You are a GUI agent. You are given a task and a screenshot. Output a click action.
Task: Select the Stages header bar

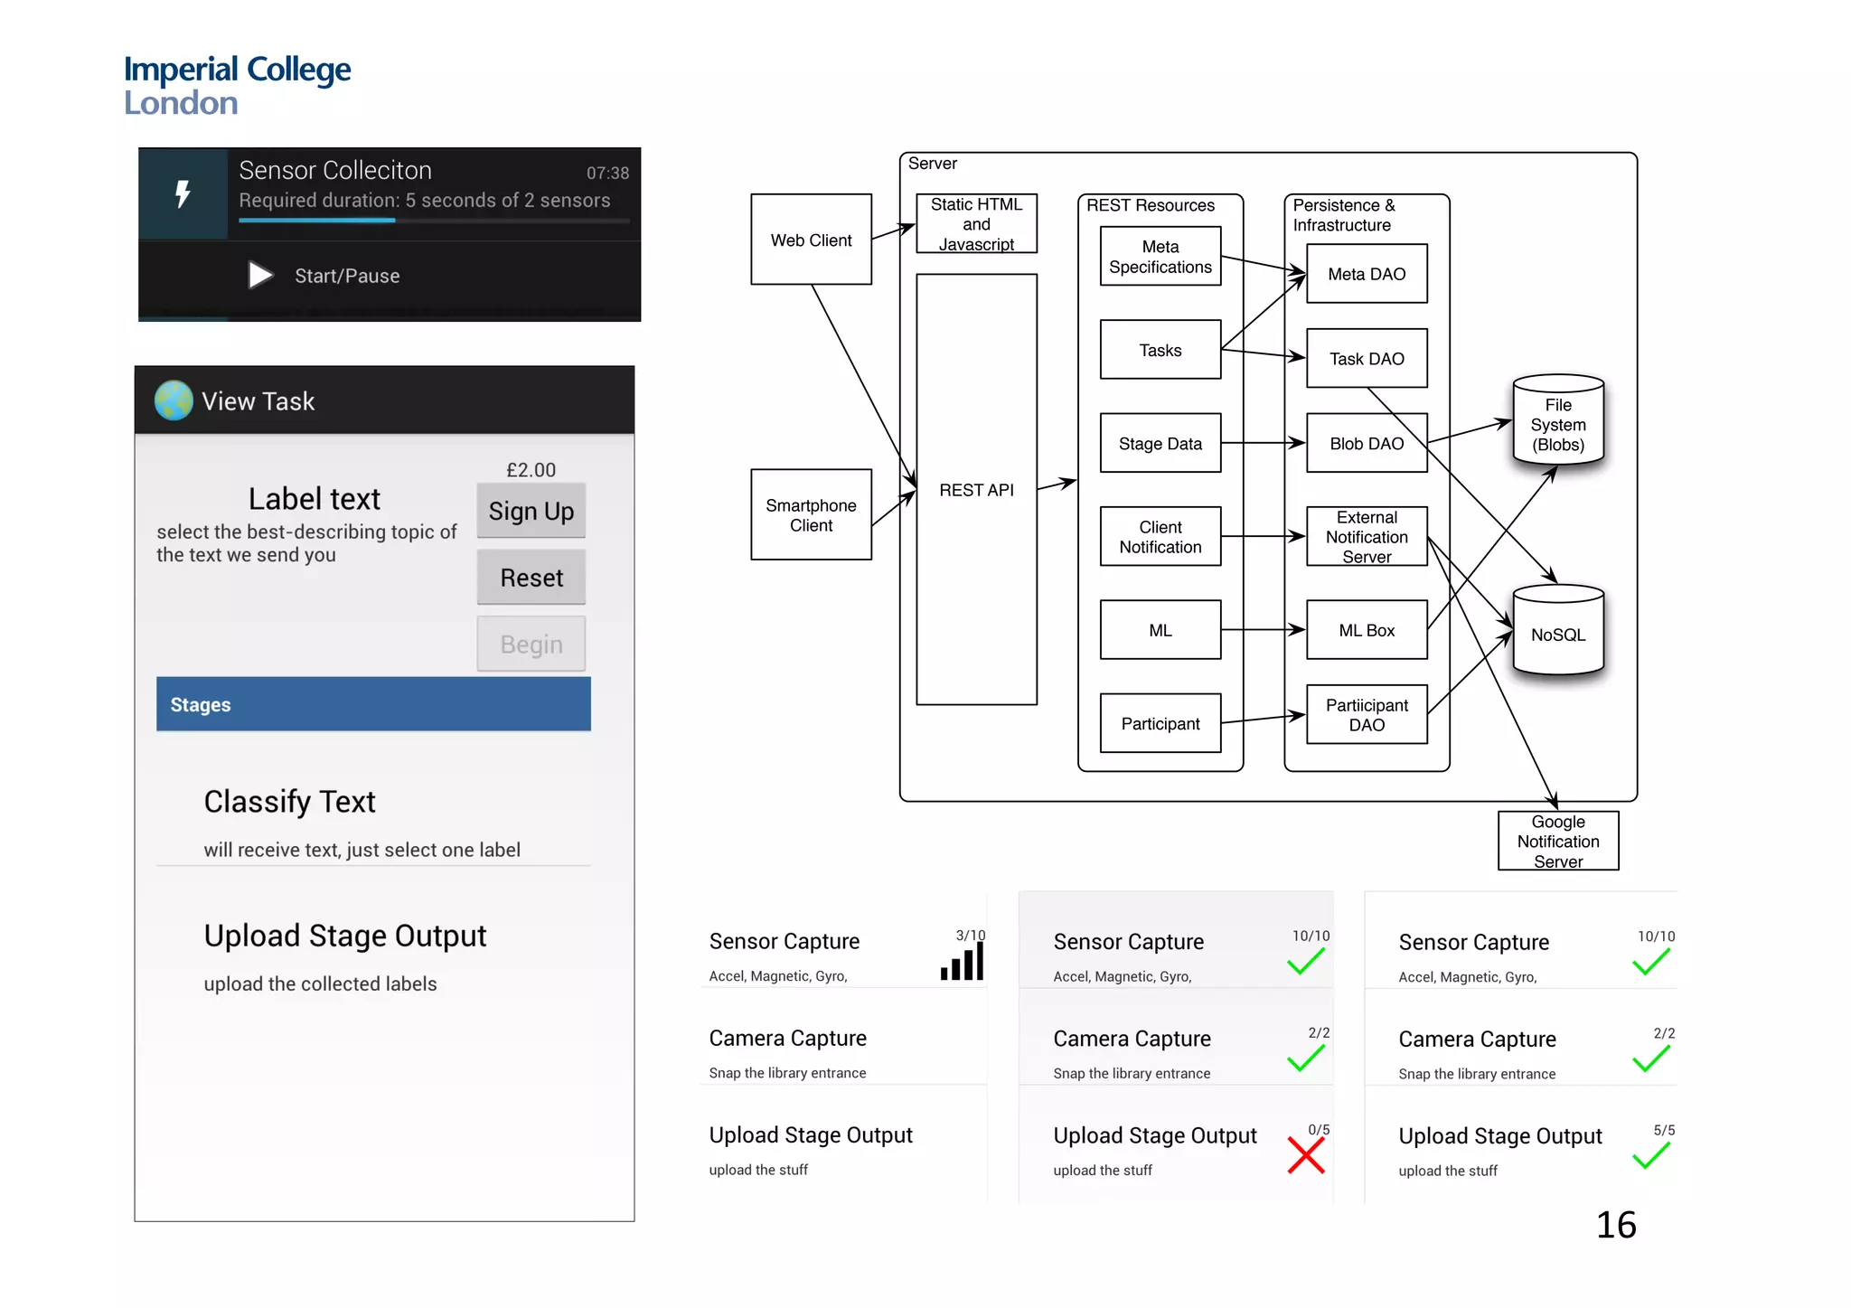(x=373, y=704)
